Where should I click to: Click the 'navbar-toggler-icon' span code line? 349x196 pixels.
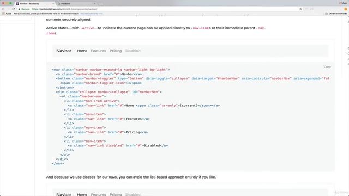tap(100, 83)
